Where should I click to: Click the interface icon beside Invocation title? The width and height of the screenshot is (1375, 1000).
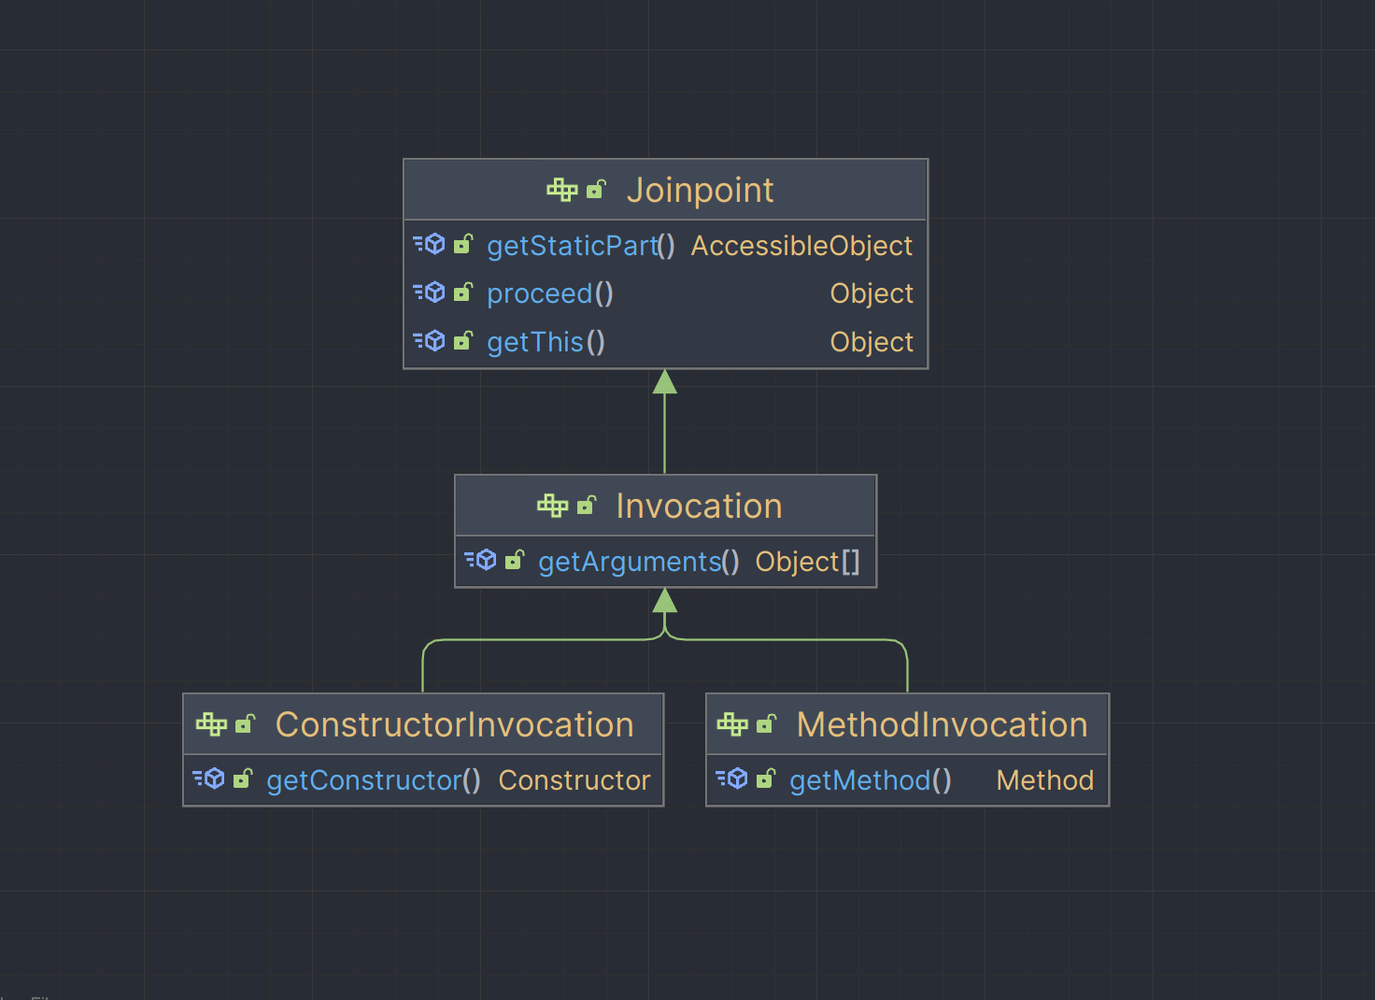click(x=552, y=506)
